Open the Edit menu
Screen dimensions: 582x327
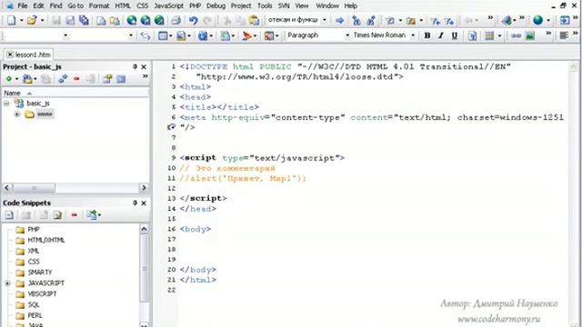pos(38,6)
